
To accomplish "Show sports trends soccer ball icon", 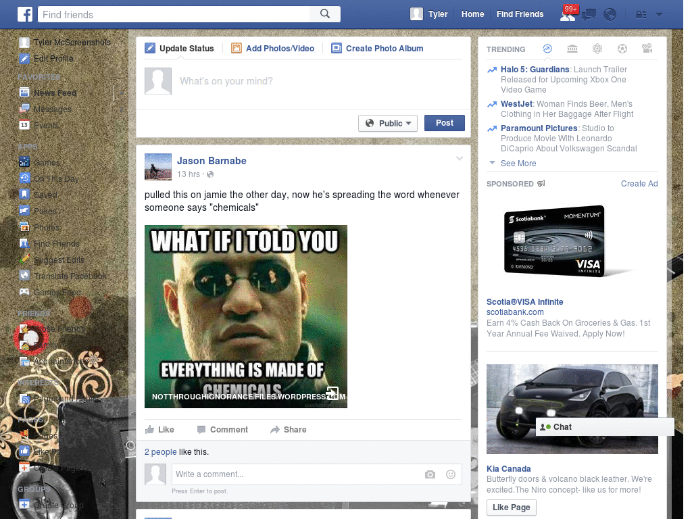I will pyautogui.click(x=622, y=49).
